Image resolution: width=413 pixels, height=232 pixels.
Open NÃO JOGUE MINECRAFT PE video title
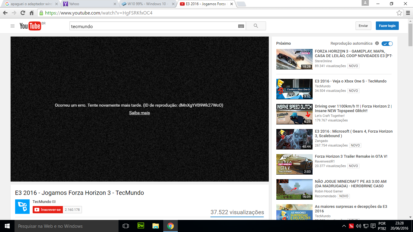click(351, 184)
